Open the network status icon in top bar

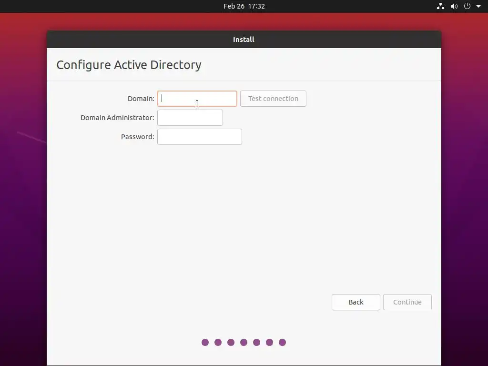[x=440, y=6]
